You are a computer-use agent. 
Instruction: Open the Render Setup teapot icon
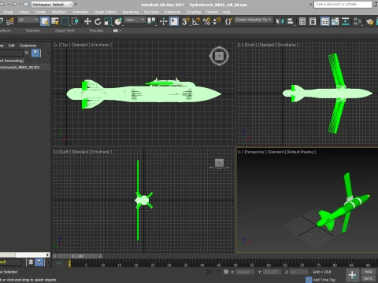pyautogui.click(x=369, y=21)
